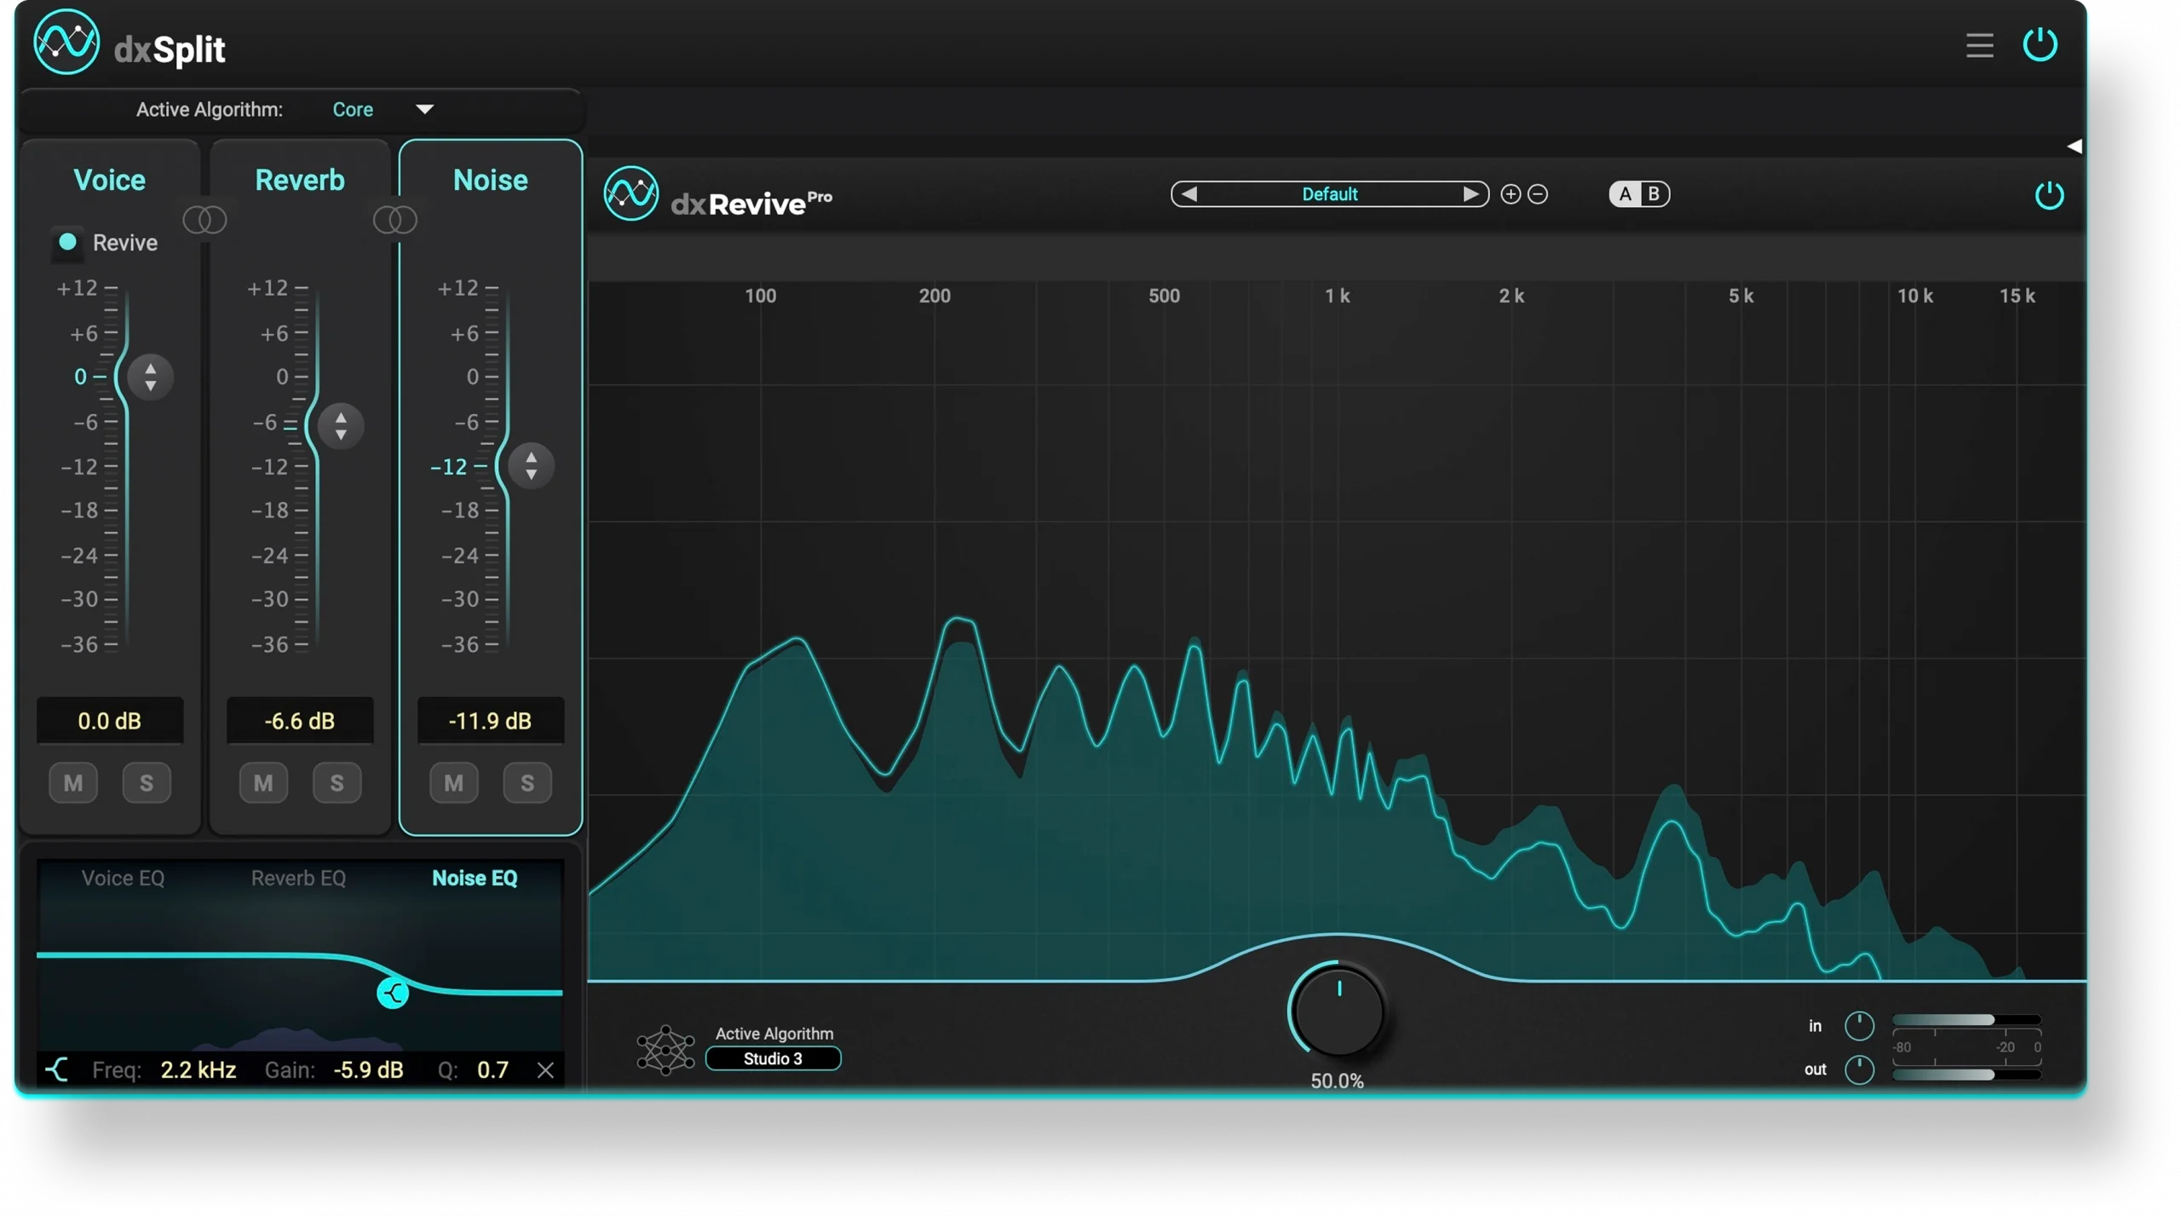
Task: Enable the Revive toggle on Voice
Action: (x=68, y=242)
